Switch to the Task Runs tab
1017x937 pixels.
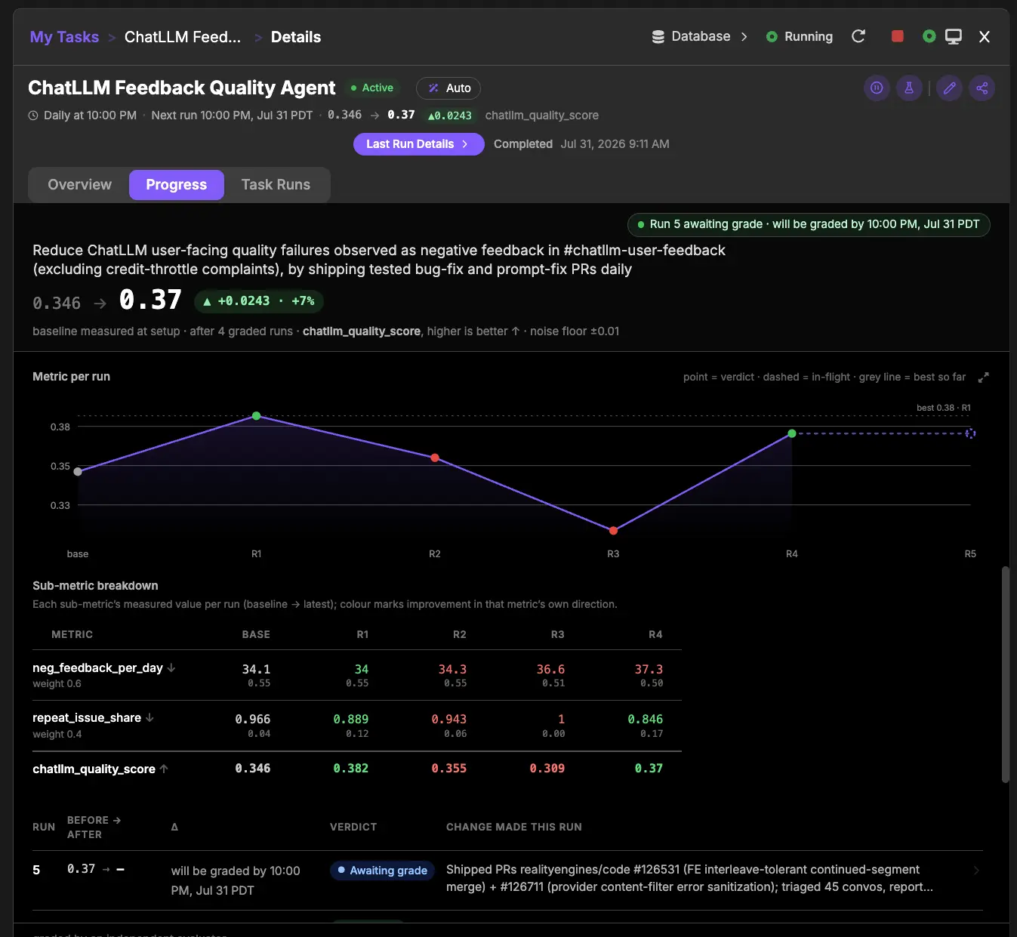(276, 185)
